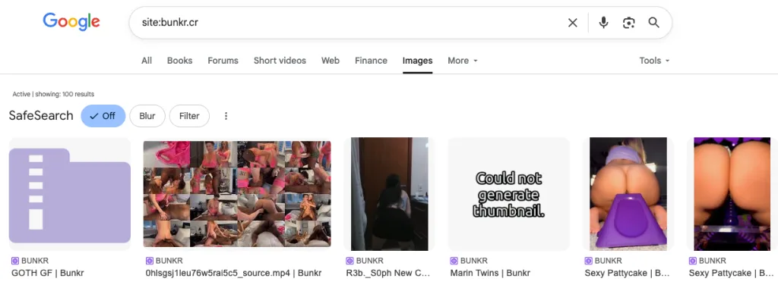Switch to the Short videos tab
The width and height of the screenshot is (778, 288).
pos(280,61)
